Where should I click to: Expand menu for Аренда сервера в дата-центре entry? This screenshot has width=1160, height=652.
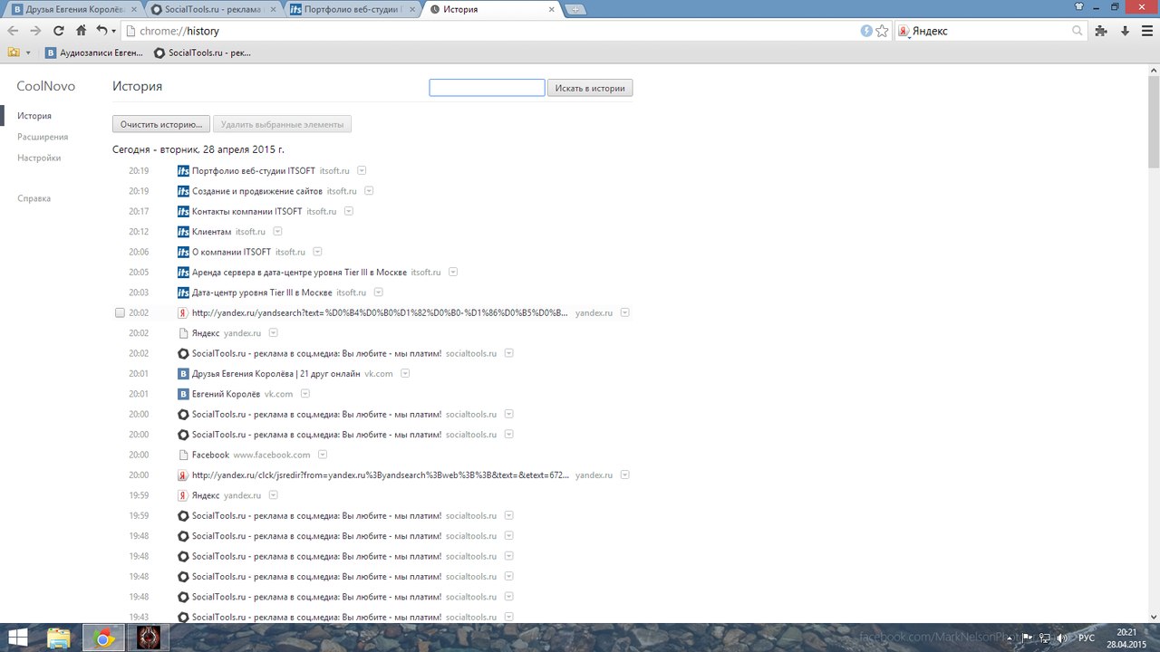pyautogui.click(x=453, y=272)
